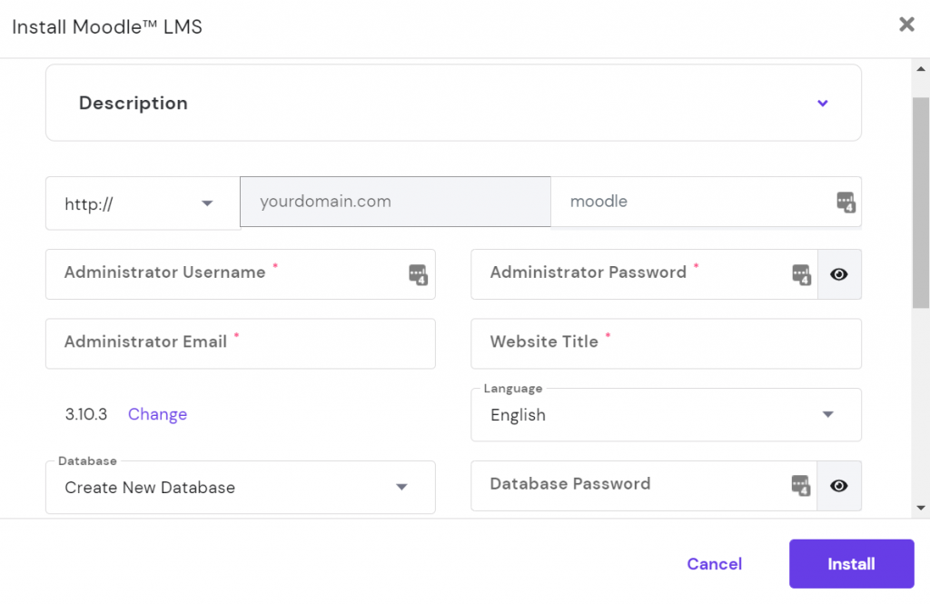Screen dimensions: 930x604
Task: Open the http:// protocol dropdown
Action: [207, 203]
